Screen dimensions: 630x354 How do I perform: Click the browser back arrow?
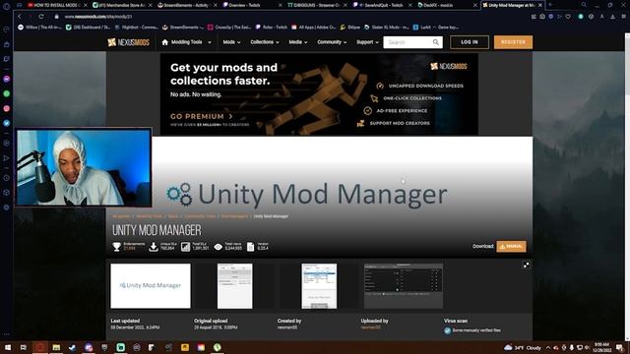click(x=19, y=17)
